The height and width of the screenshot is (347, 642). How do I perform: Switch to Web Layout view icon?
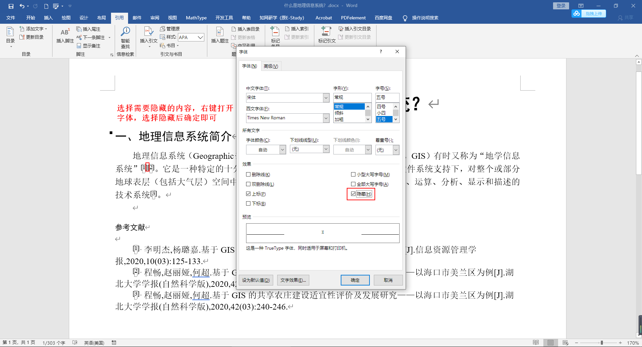tap(565, 343)
